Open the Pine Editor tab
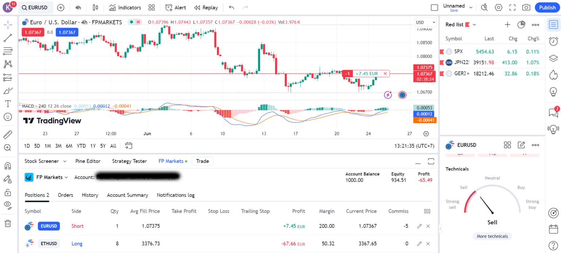Viewport: 561px width, 253px height. pyautogui.click(x=88, y=161)
